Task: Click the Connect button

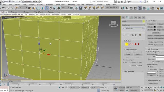Action: (x=156, y=33)
